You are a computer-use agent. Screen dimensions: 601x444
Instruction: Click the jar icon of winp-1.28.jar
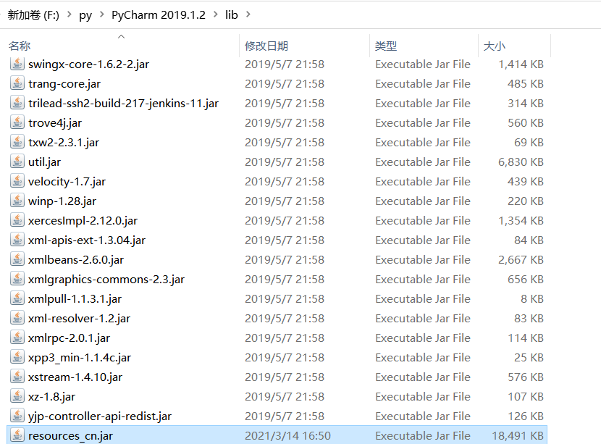point(17,201)
